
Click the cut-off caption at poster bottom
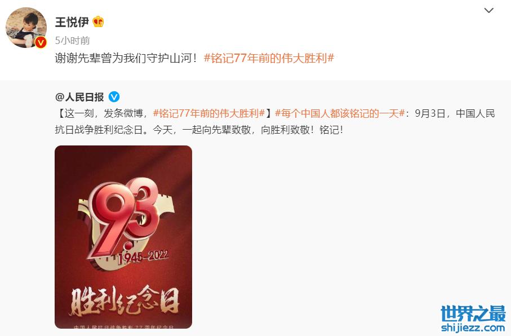coord(123,326)
